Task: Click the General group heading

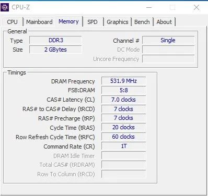Action: (x=17, y=31)
